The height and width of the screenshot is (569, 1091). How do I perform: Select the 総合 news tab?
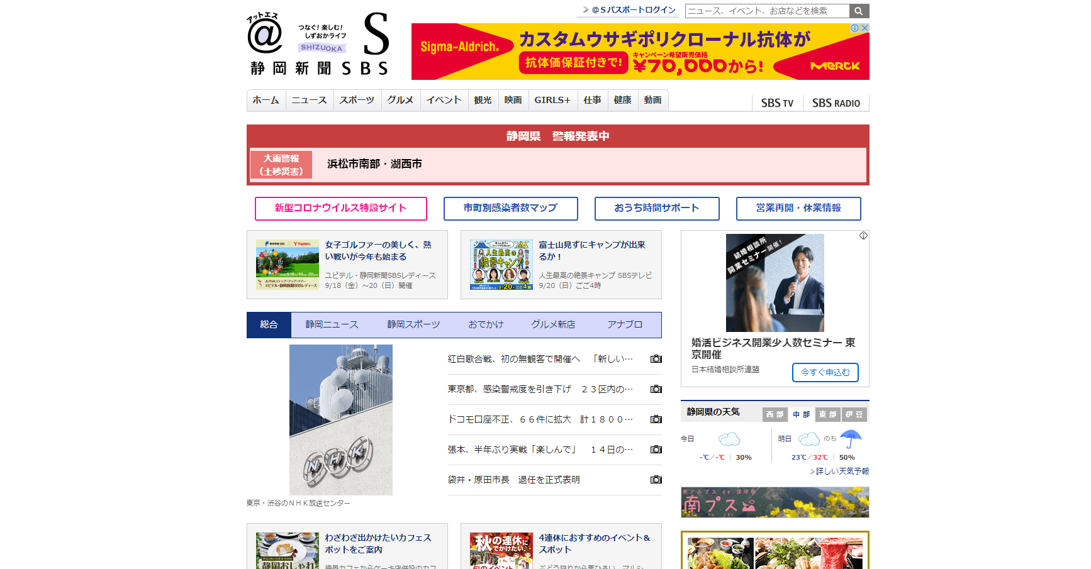click(x=269, y=324)
